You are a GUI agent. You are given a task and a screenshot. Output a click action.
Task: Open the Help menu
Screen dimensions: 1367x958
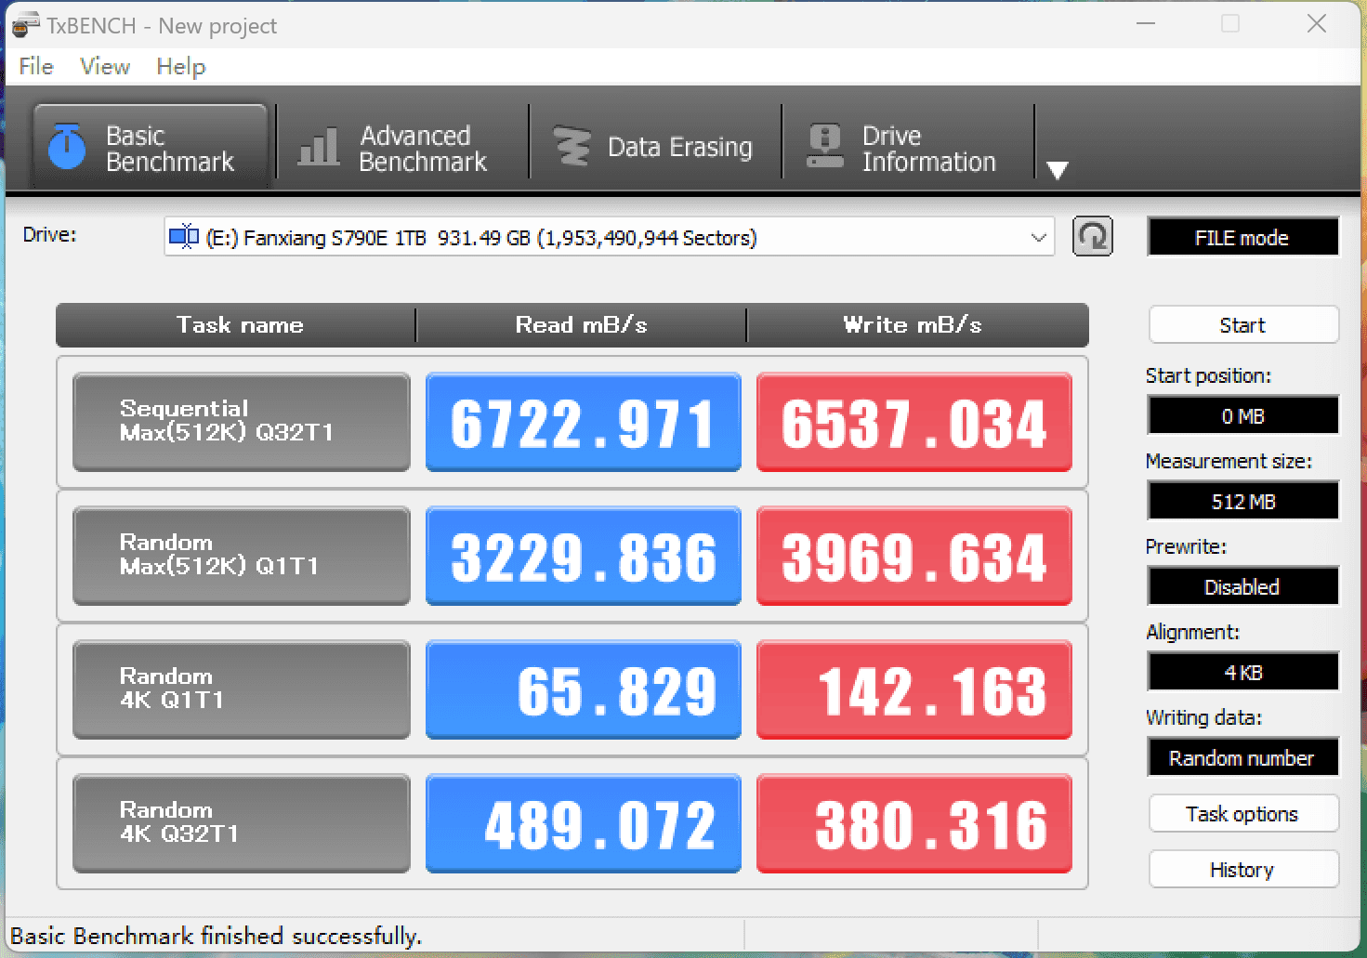(180, 66)
